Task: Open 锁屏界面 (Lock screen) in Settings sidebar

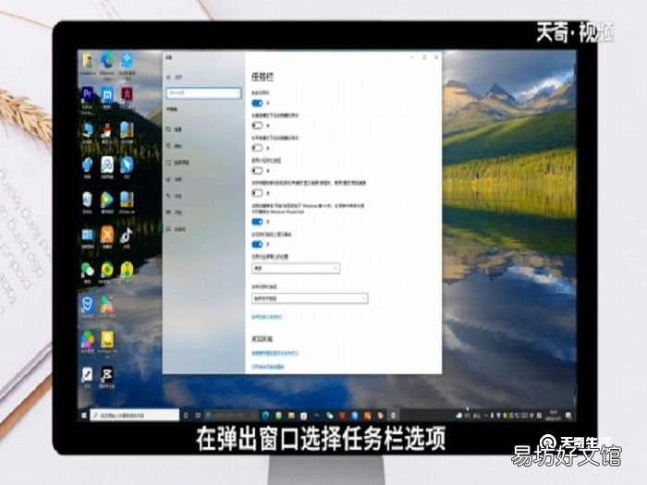Action: (x=177, y=163)
